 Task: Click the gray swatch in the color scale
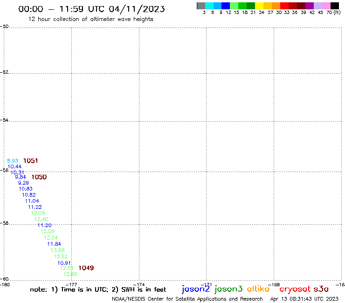tap(201, 6)
